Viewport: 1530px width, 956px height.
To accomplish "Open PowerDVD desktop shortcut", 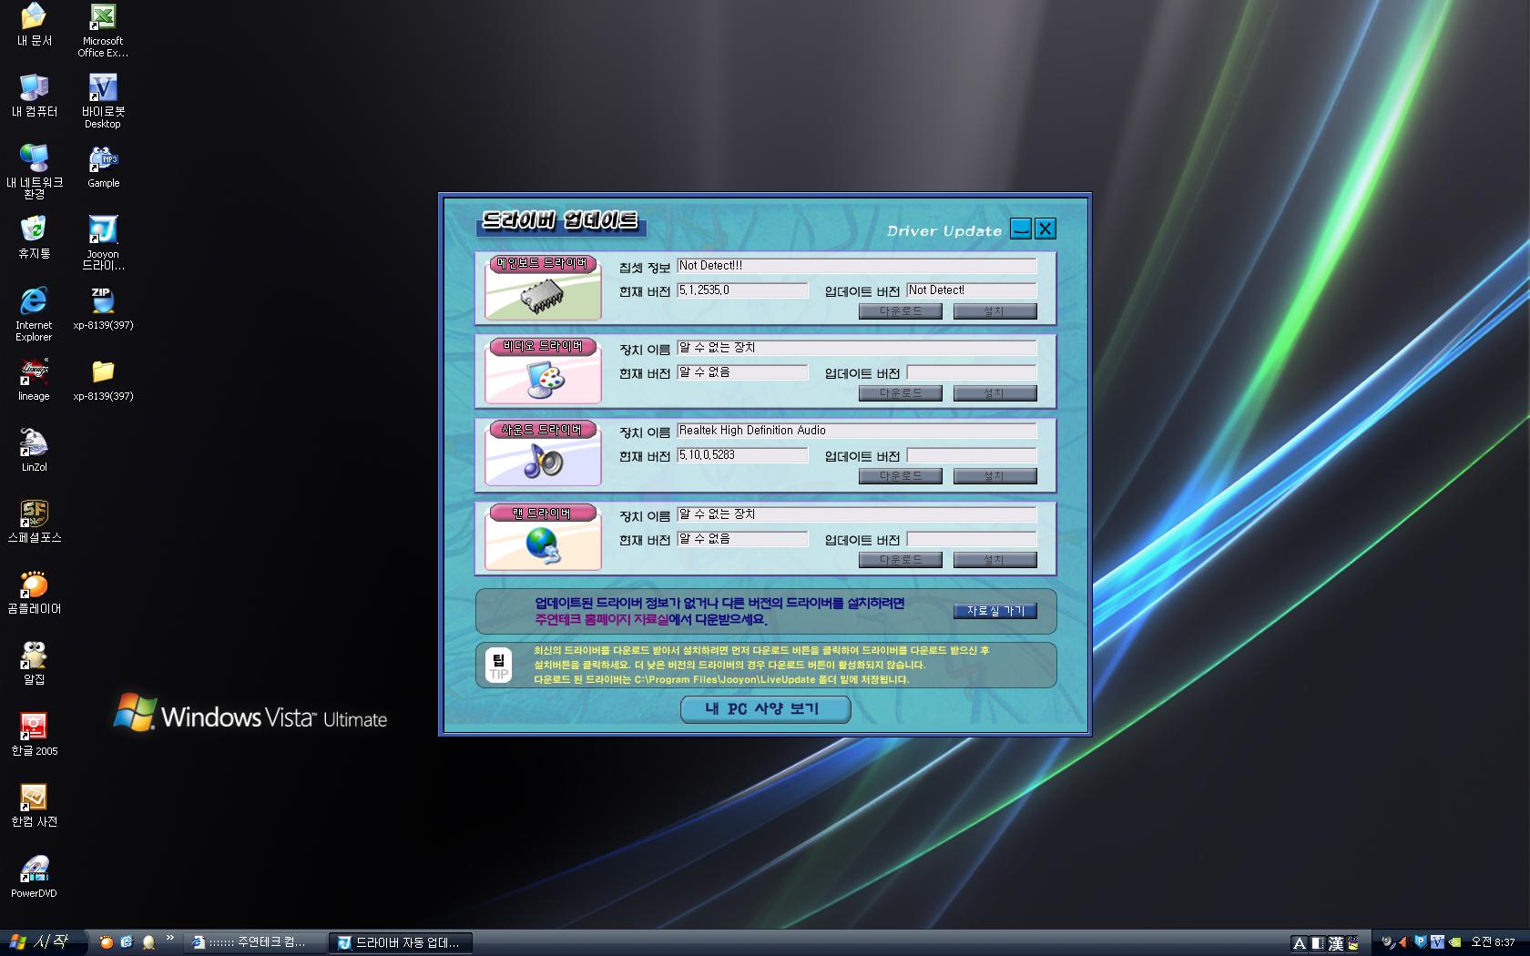I will [x=34, y=876].
